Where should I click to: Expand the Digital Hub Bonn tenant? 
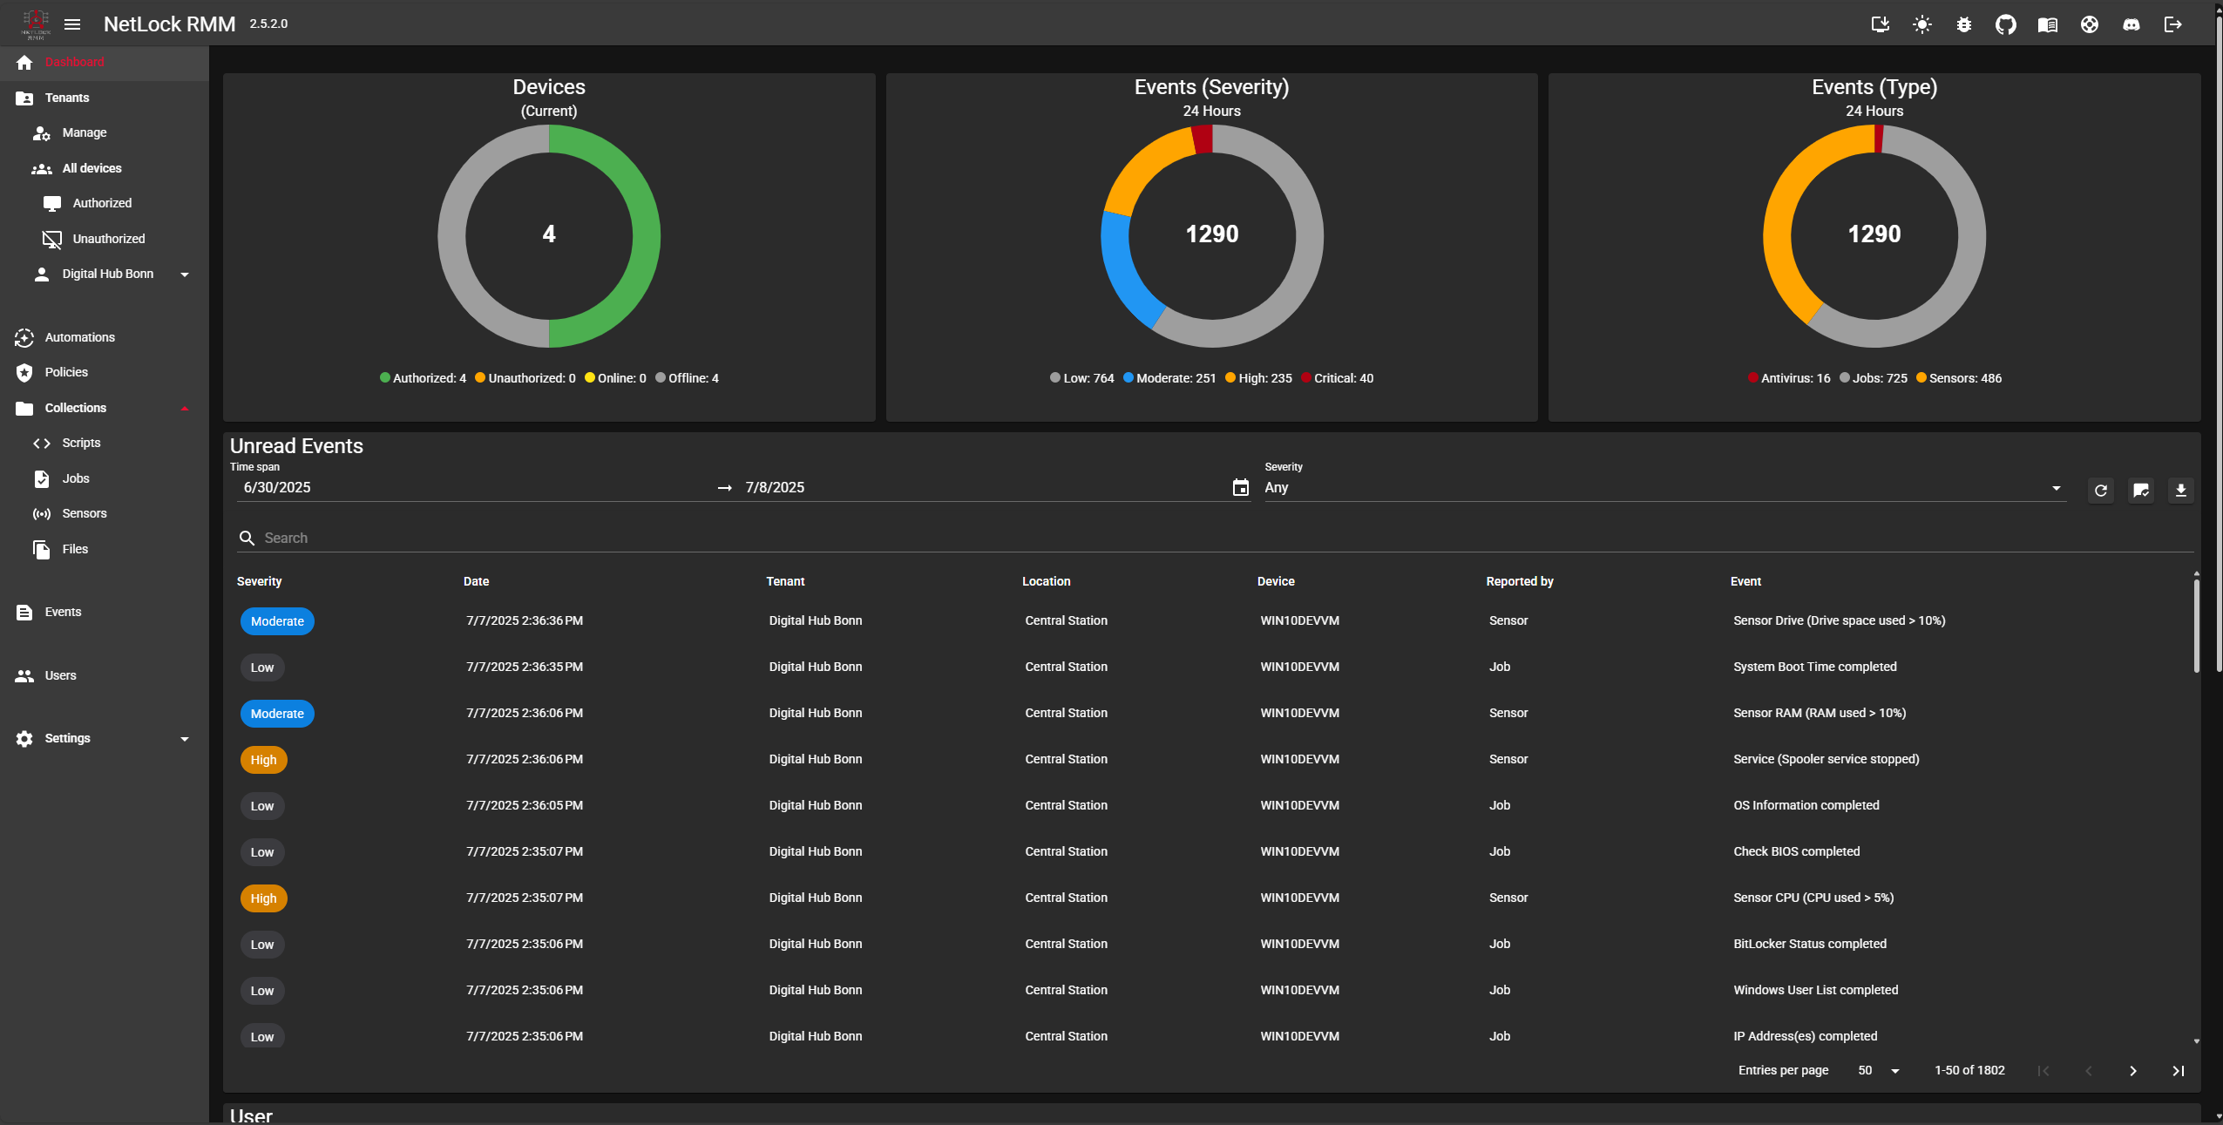[x=184, y=274]
